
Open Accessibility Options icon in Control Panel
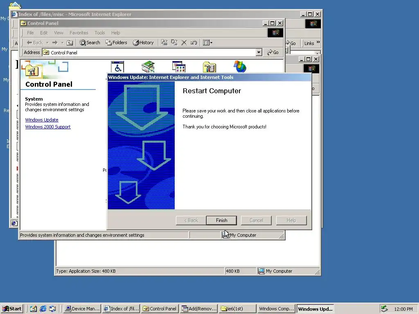coord(117,67)
